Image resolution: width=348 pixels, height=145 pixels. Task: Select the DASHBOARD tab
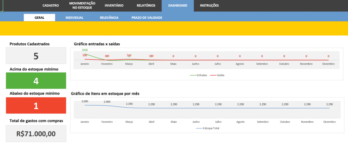point(177,5)
